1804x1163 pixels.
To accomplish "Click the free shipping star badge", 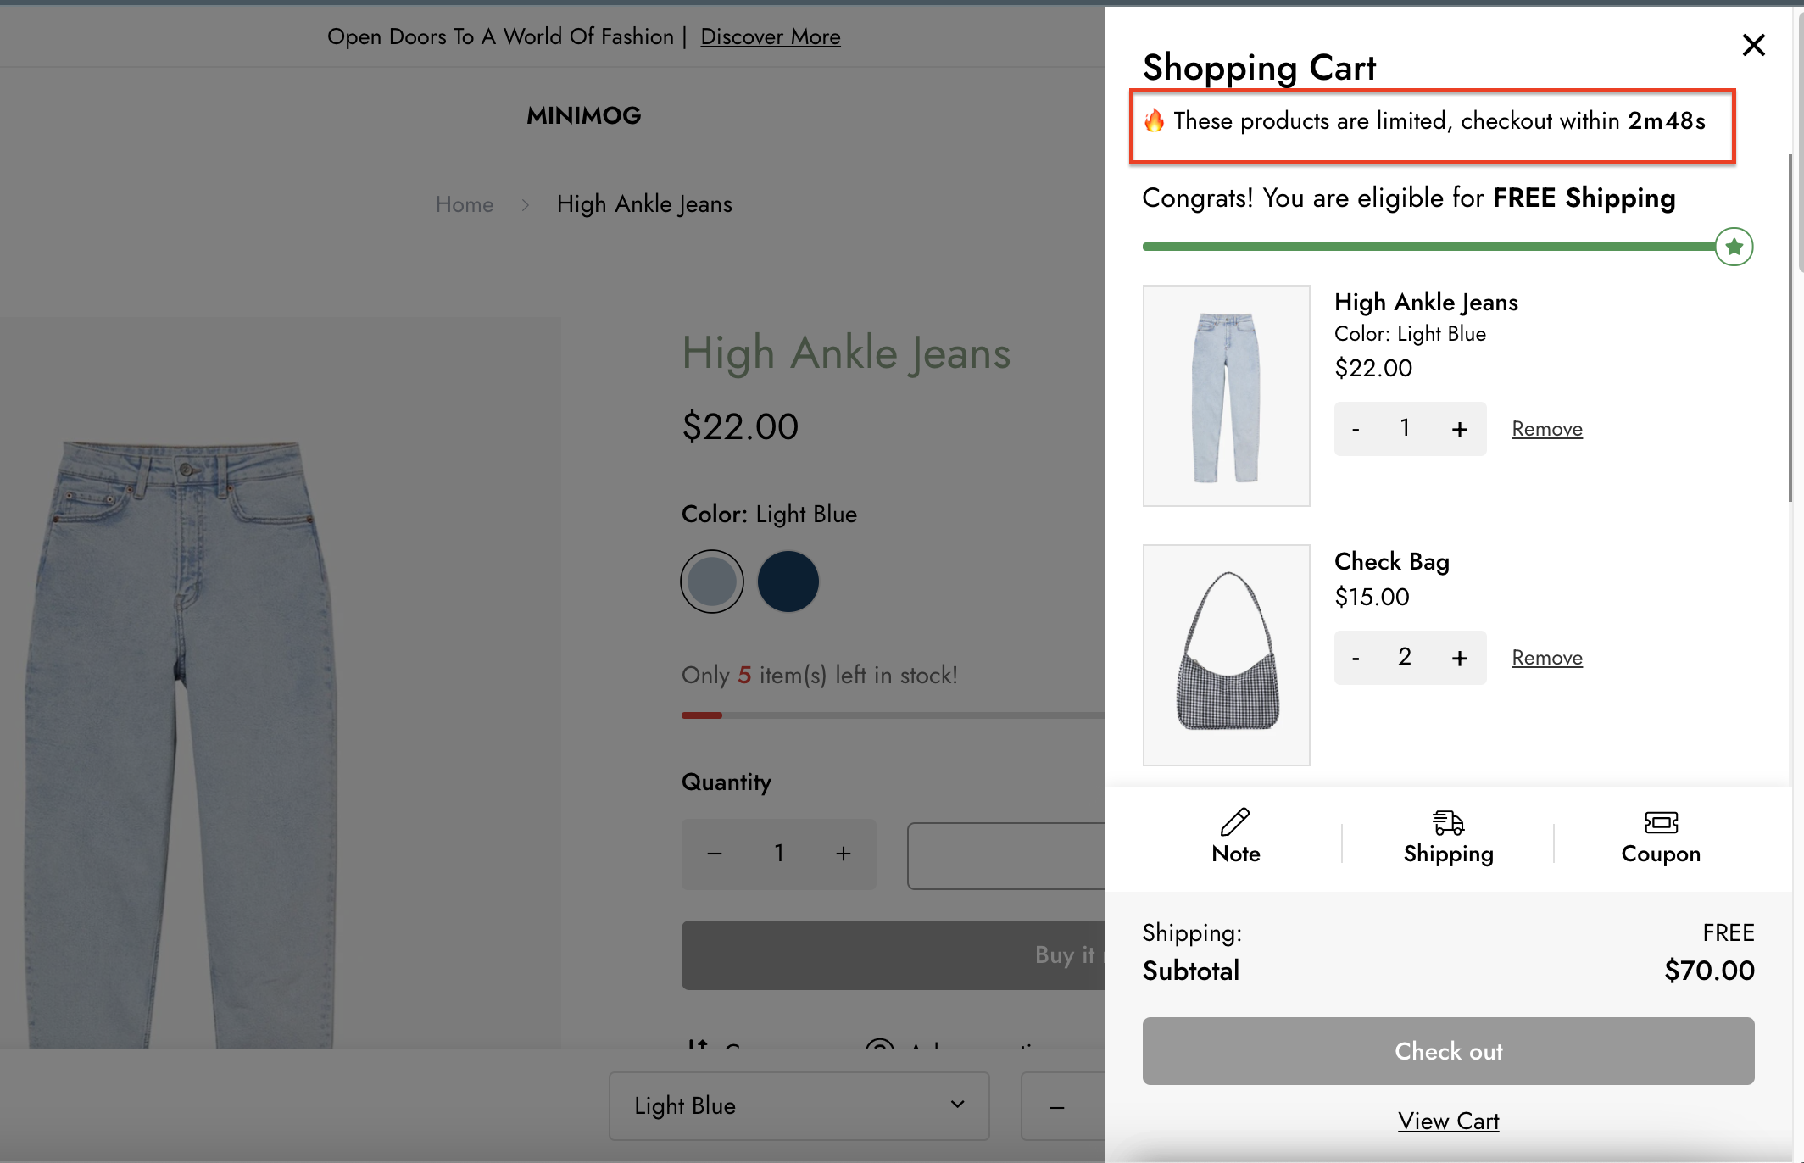I will point(1734,247).
